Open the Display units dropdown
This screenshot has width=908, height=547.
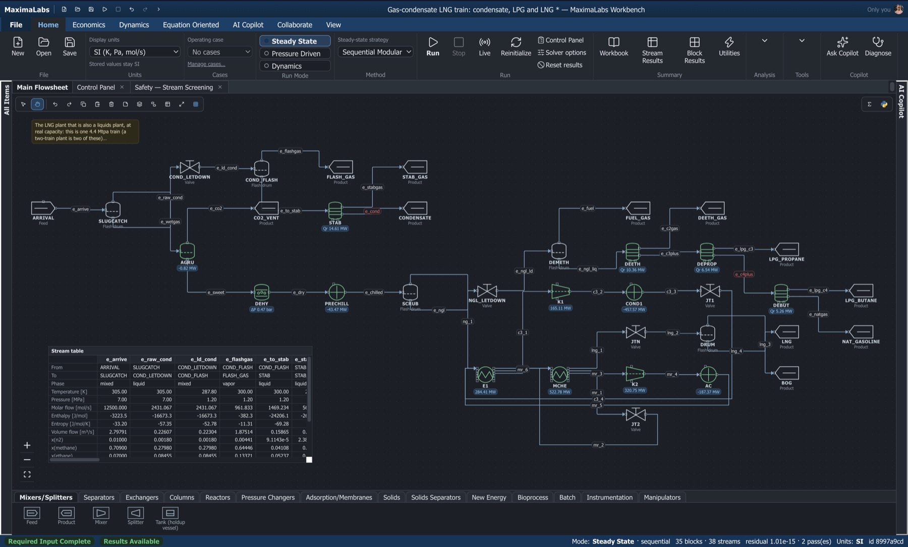coord(135,52)
